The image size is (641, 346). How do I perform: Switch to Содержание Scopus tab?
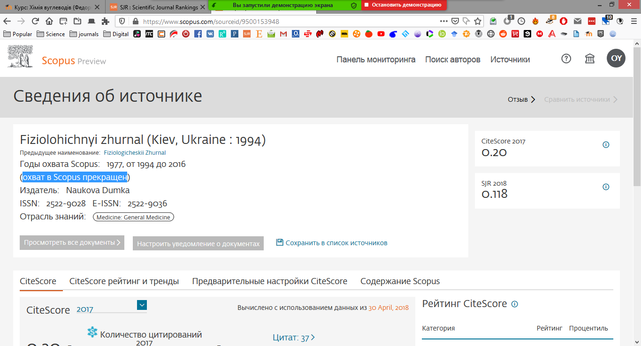coord(400,281)
